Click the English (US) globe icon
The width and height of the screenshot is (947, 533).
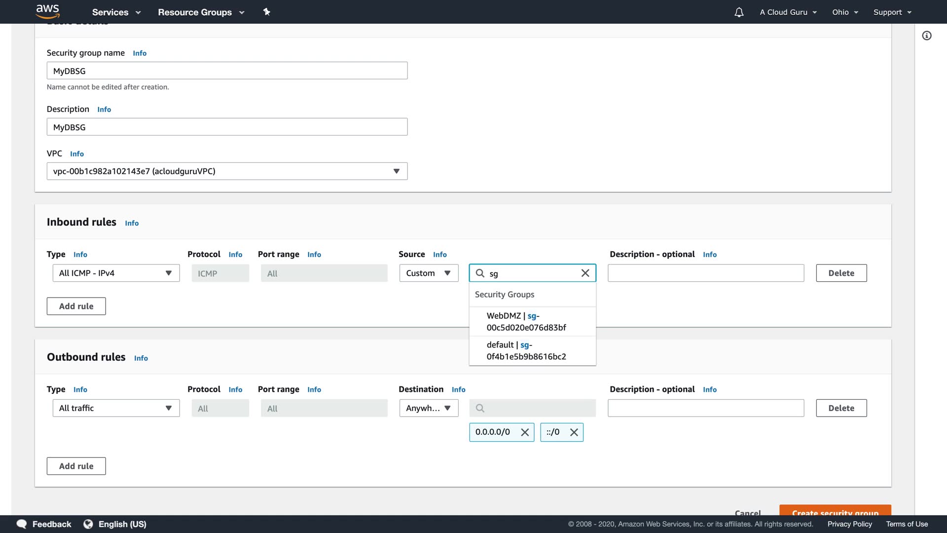(x=88, y=524)
